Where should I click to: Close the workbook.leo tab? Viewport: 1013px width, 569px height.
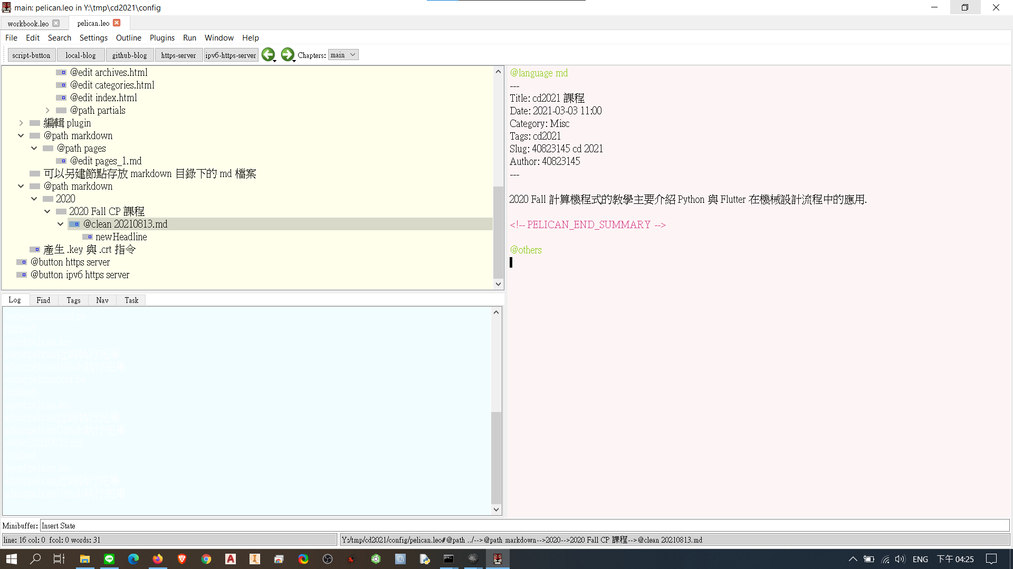(x=56, y=23)
